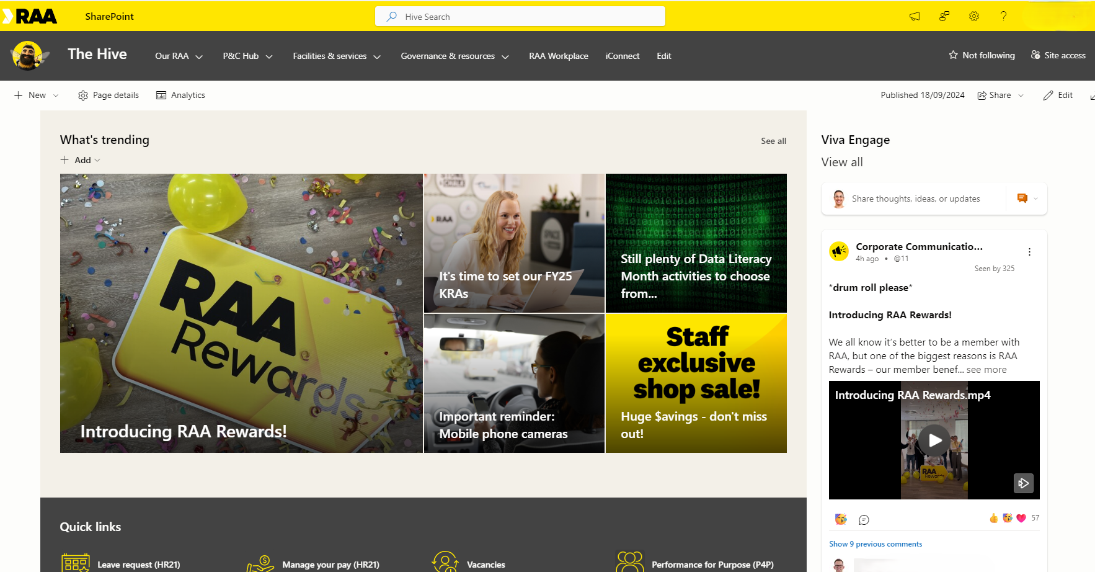Open Vacancies quick link

(x=486, y=565)
